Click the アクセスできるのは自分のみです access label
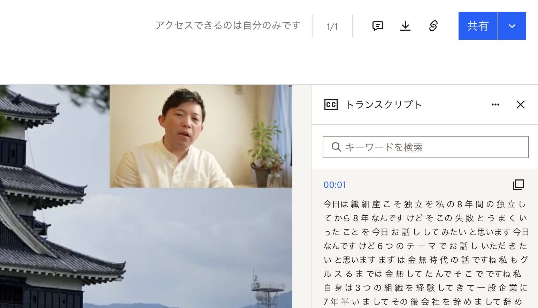This screenshot has height=308, width=538. (x=228, y=25)
